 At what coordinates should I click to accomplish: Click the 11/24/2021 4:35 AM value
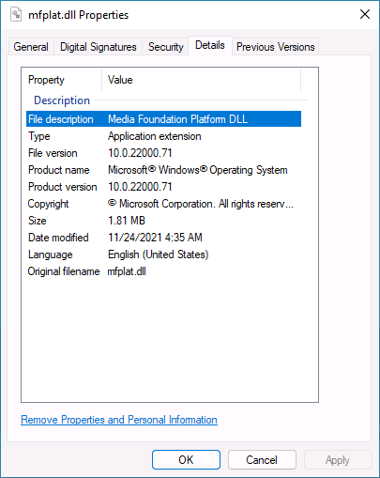(x=155, y=238)
